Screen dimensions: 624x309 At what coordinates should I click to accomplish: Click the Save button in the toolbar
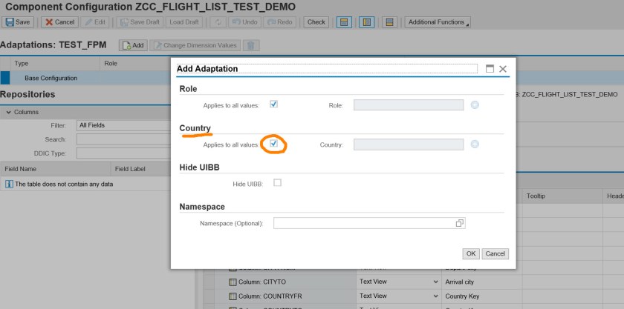(18, 22)
